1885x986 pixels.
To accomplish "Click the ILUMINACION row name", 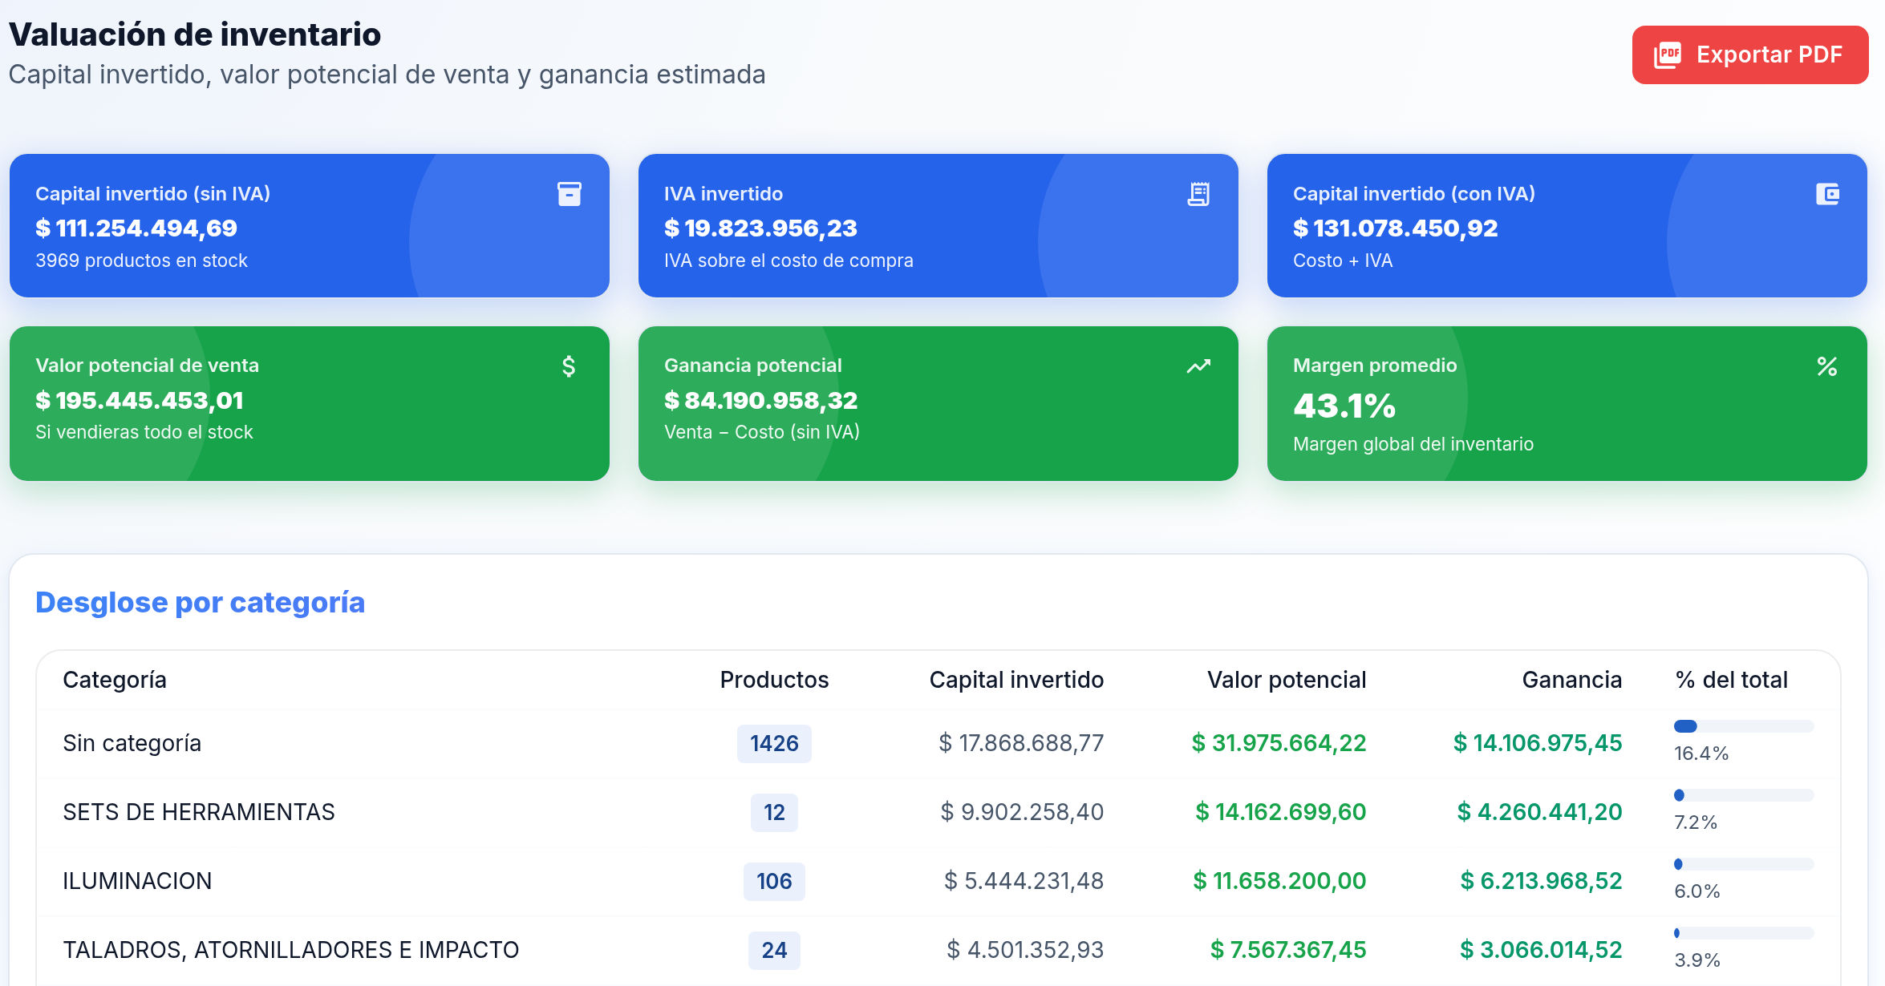I will (x=137, y=881).
